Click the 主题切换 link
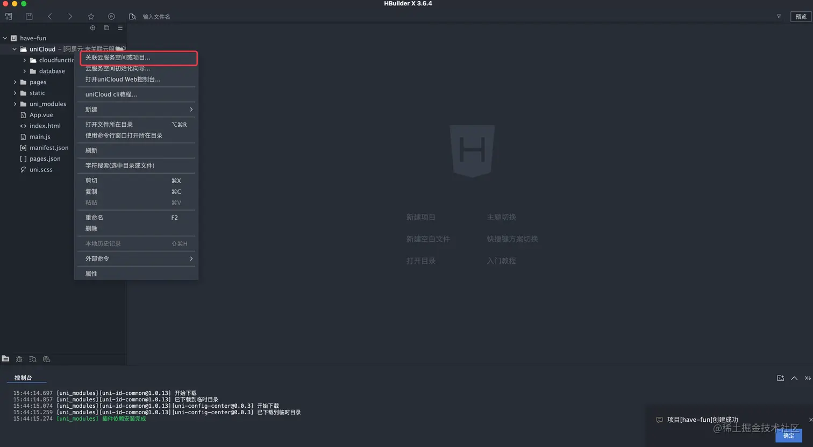The width and height of the screenshot is (813, 447). click(501, 217)
